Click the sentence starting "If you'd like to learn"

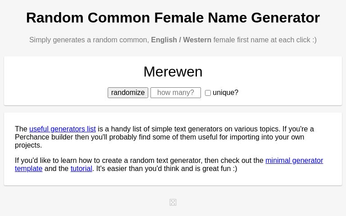135,161
